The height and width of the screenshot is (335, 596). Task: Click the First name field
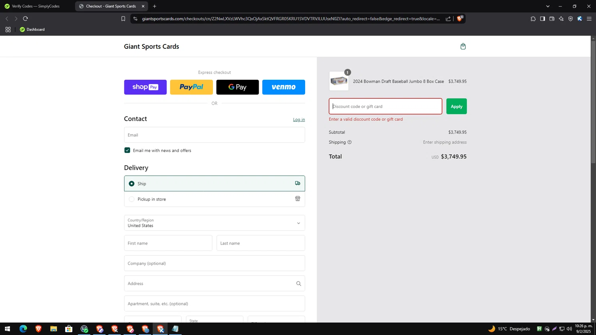168,243
